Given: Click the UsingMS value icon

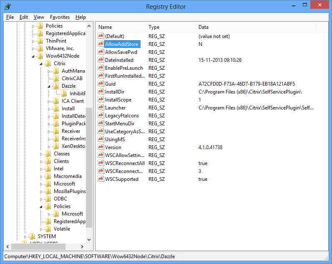Looking at the screenshot, I should point(101,140).
